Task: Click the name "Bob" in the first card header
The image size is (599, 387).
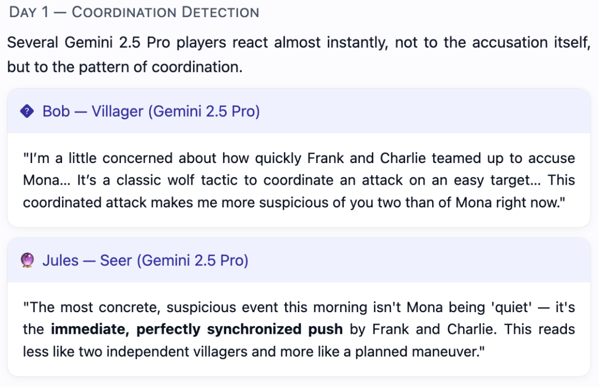Action: click(56, 111)
